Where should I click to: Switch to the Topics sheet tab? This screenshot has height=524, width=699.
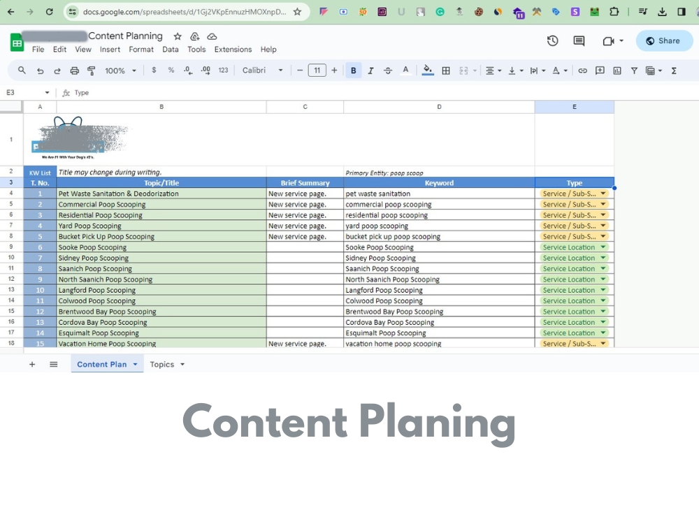[161, 364]
